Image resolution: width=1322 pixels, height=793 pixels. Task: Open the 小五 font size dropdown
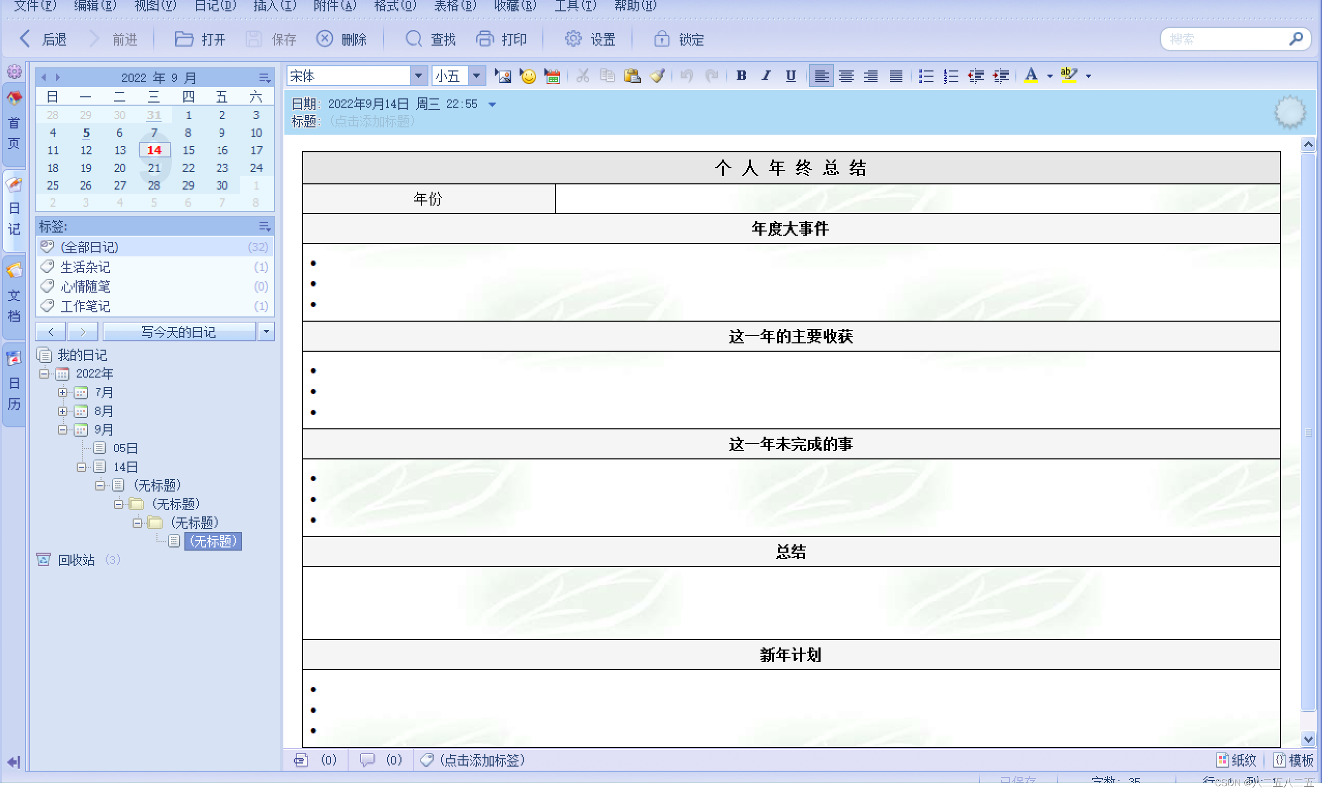tap(476, 76)
